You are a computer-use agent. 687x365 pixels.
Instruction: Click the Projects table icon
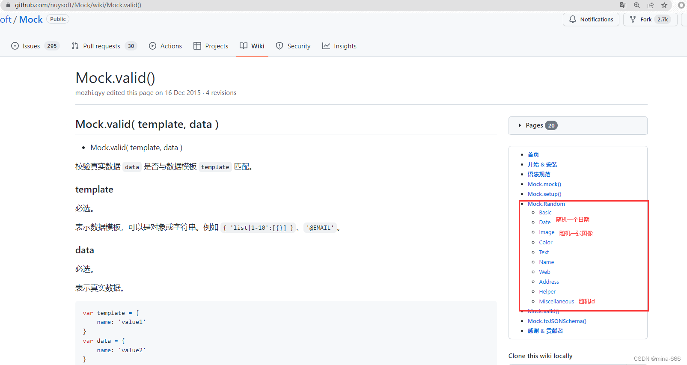(197, 46)
